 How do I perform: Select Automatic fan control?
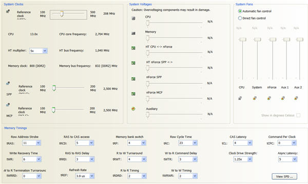click(x=240, y=11)
